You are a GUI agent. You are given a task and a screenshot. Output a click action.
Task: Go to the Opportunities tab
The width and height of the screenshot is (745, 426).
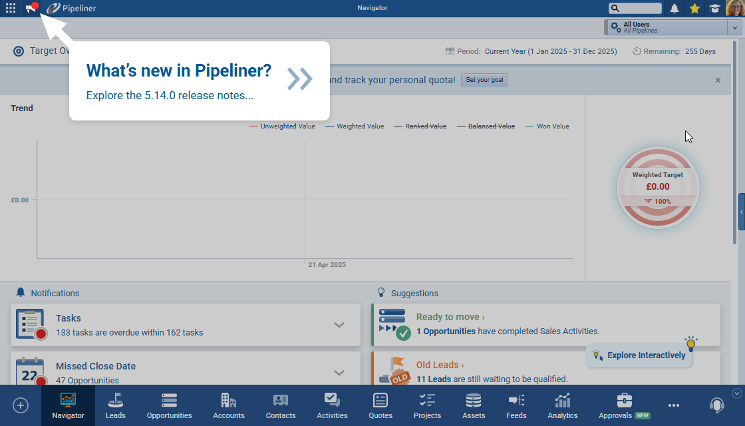pyautogui.click(x=169, y=405)
